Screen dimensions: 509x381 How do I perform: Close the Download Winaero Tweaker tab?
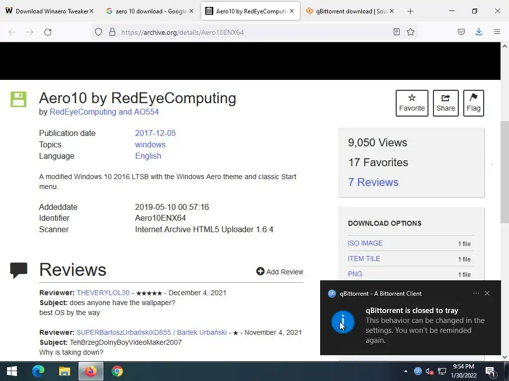91,11
